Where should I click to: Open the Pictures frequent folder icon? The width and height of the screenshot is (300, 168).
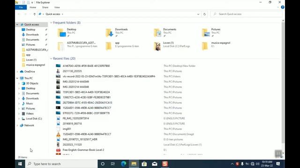click(x=206, y=33)
